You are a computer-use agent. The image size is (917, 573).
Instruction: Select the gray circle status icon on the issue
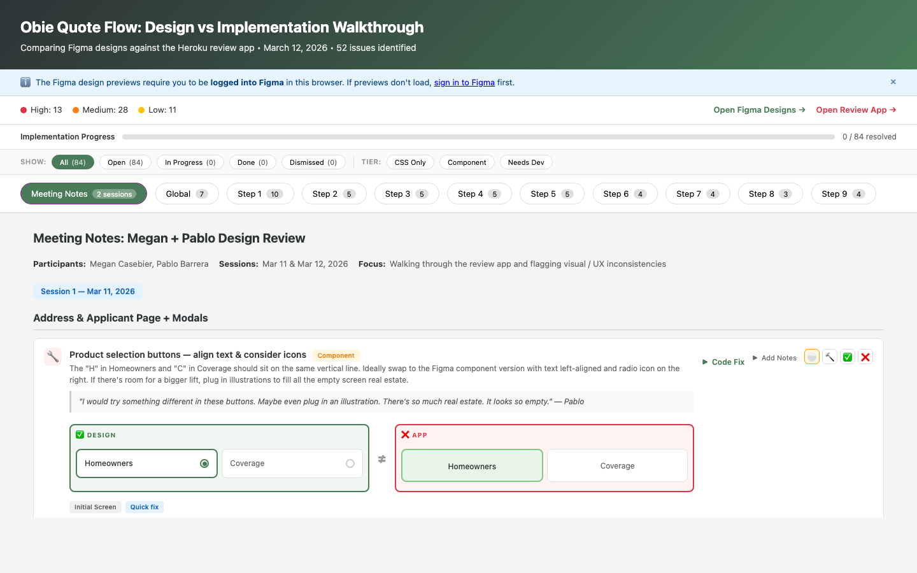(811, 357)
